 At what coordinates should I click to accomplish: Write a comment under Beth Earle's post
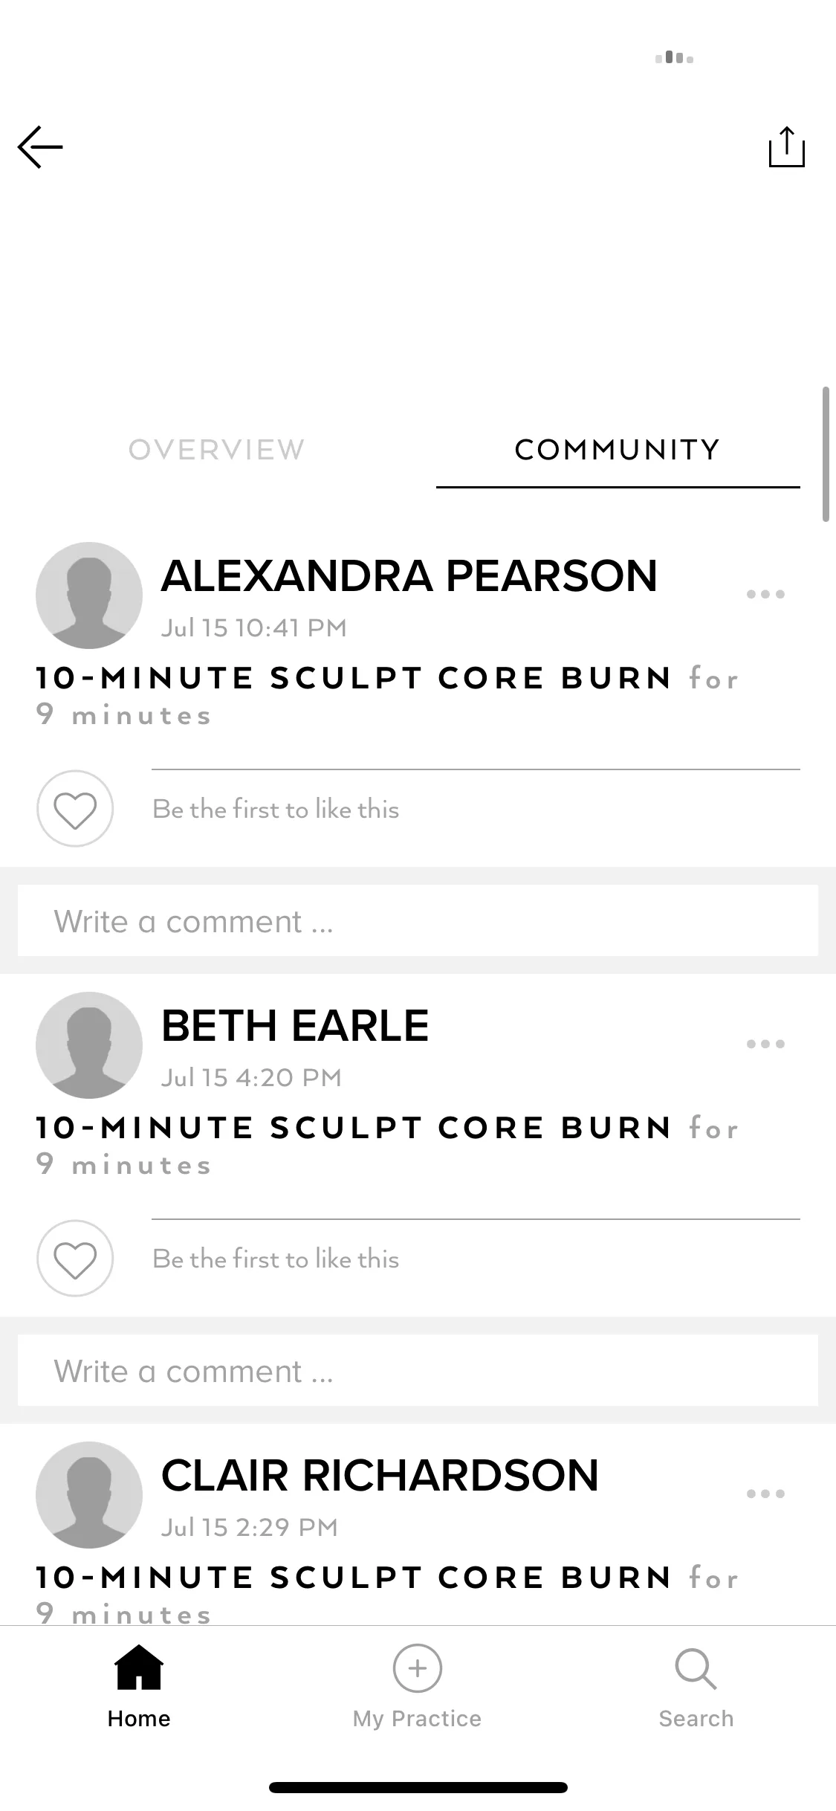(418, 1370)
